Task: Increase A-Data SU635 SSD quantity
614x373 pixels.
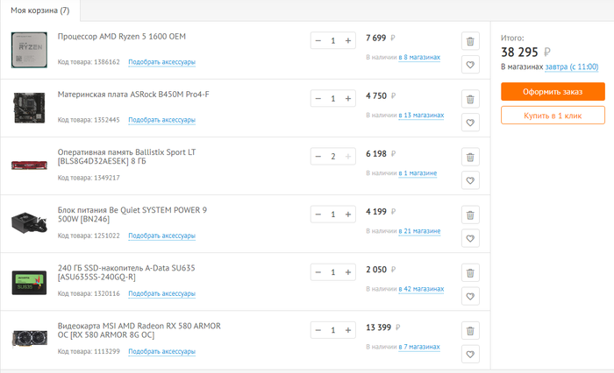Action: 347,272
